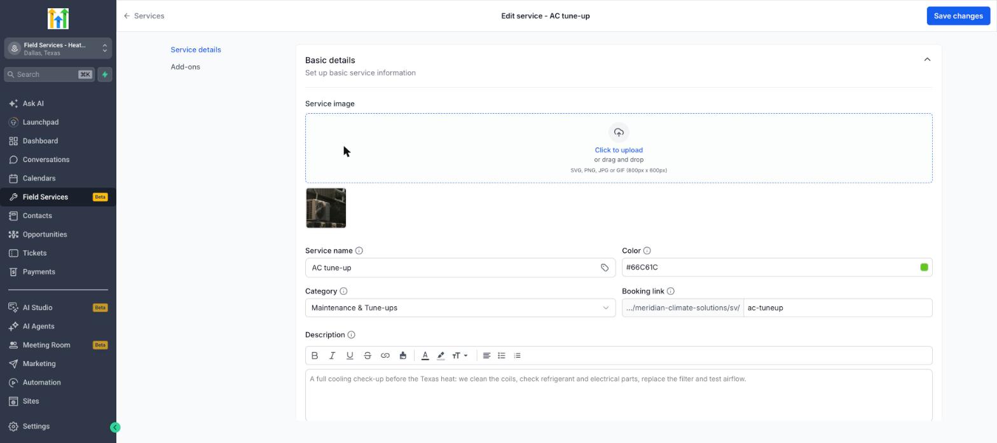Open Ask AI in sidebar
Image resolution: width=997 pixels, height=443 pixels.
[x=58, y=104]
